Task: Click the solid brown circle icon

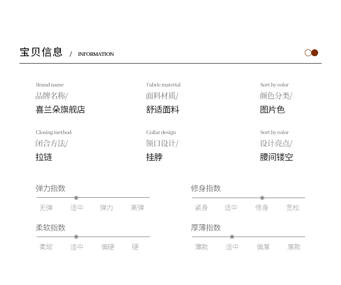Action: click(315, 53)
